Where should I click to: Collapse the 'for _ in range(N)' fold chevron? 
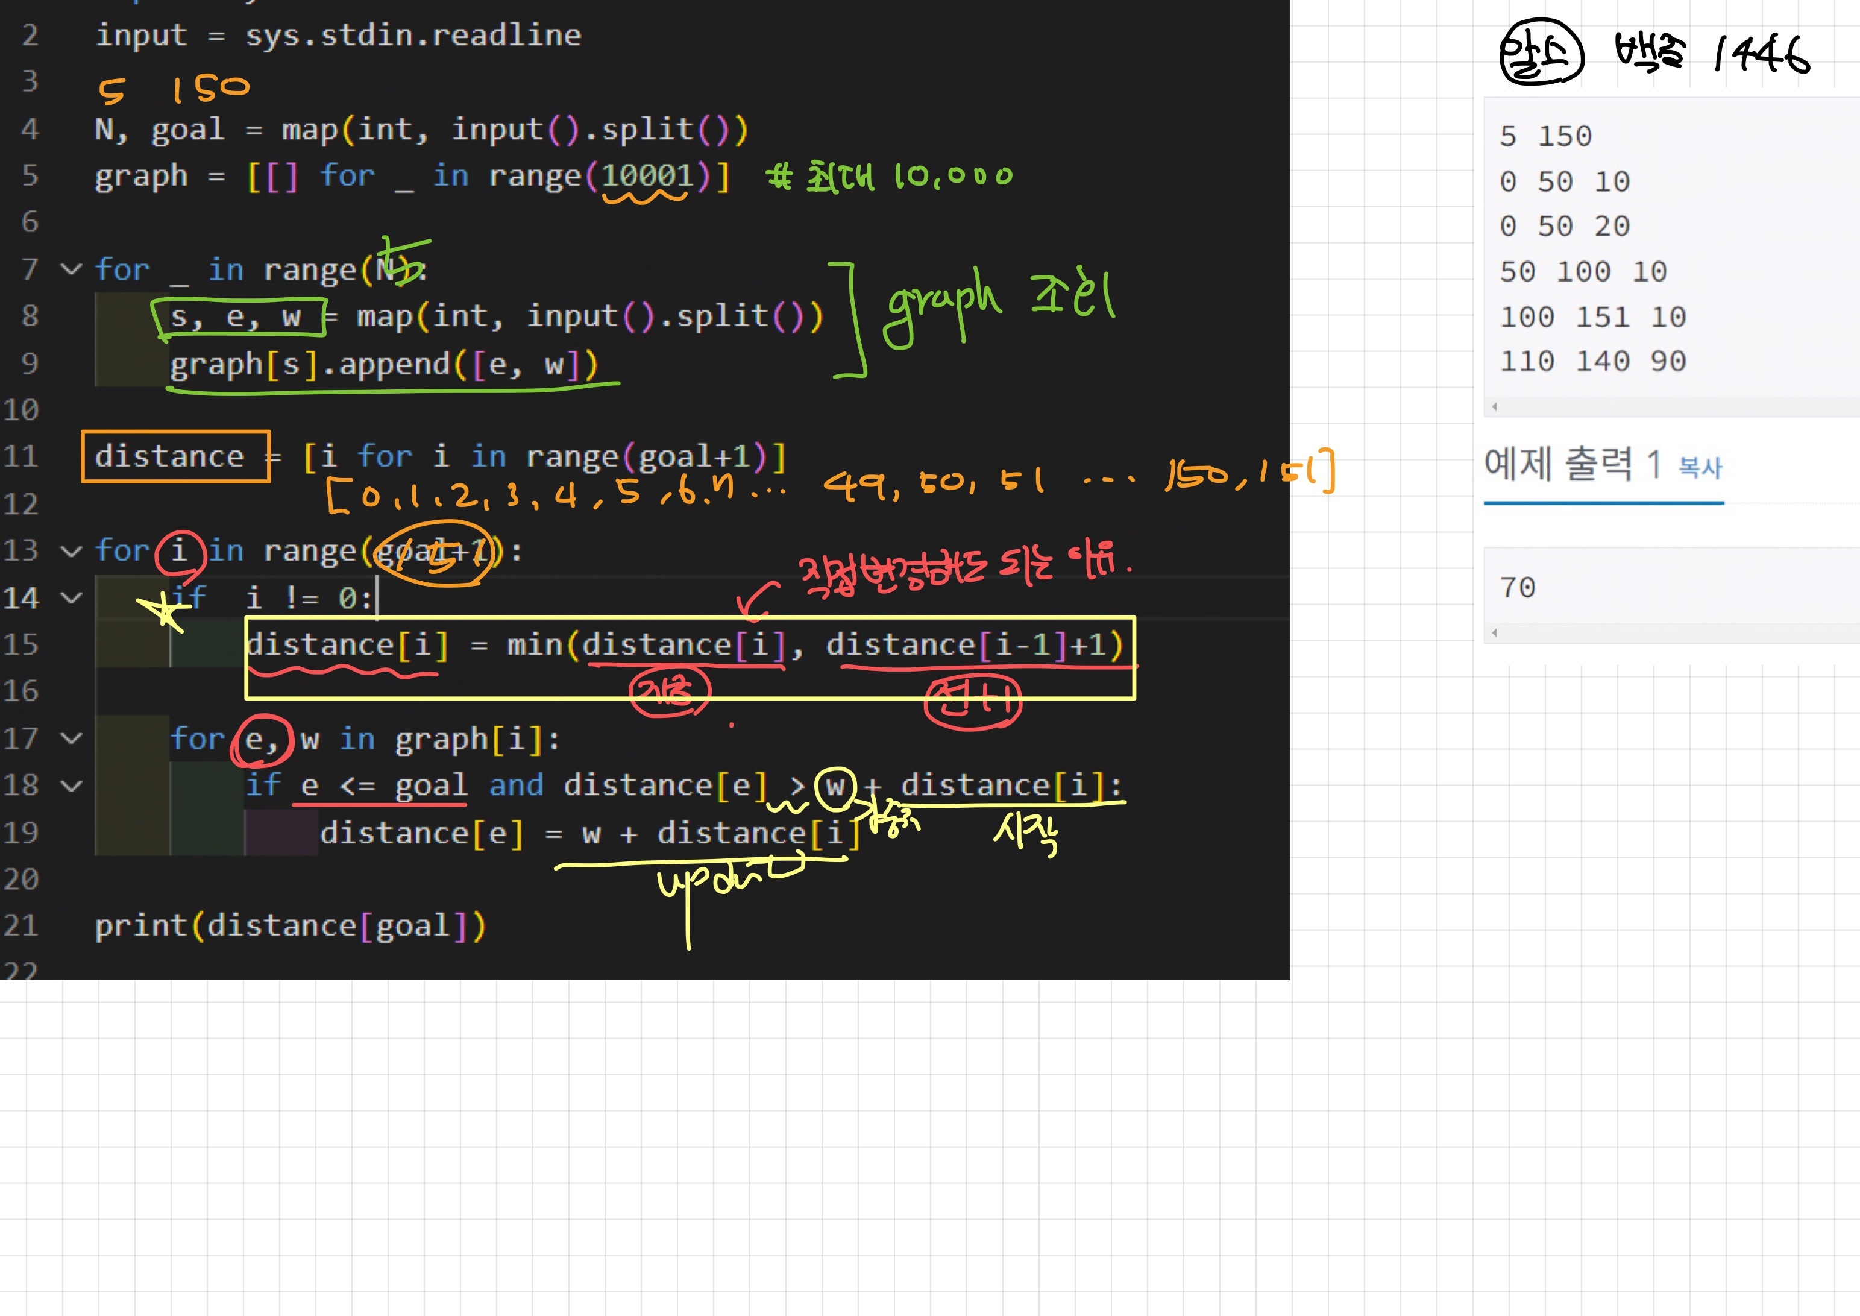tap(72, 269)
